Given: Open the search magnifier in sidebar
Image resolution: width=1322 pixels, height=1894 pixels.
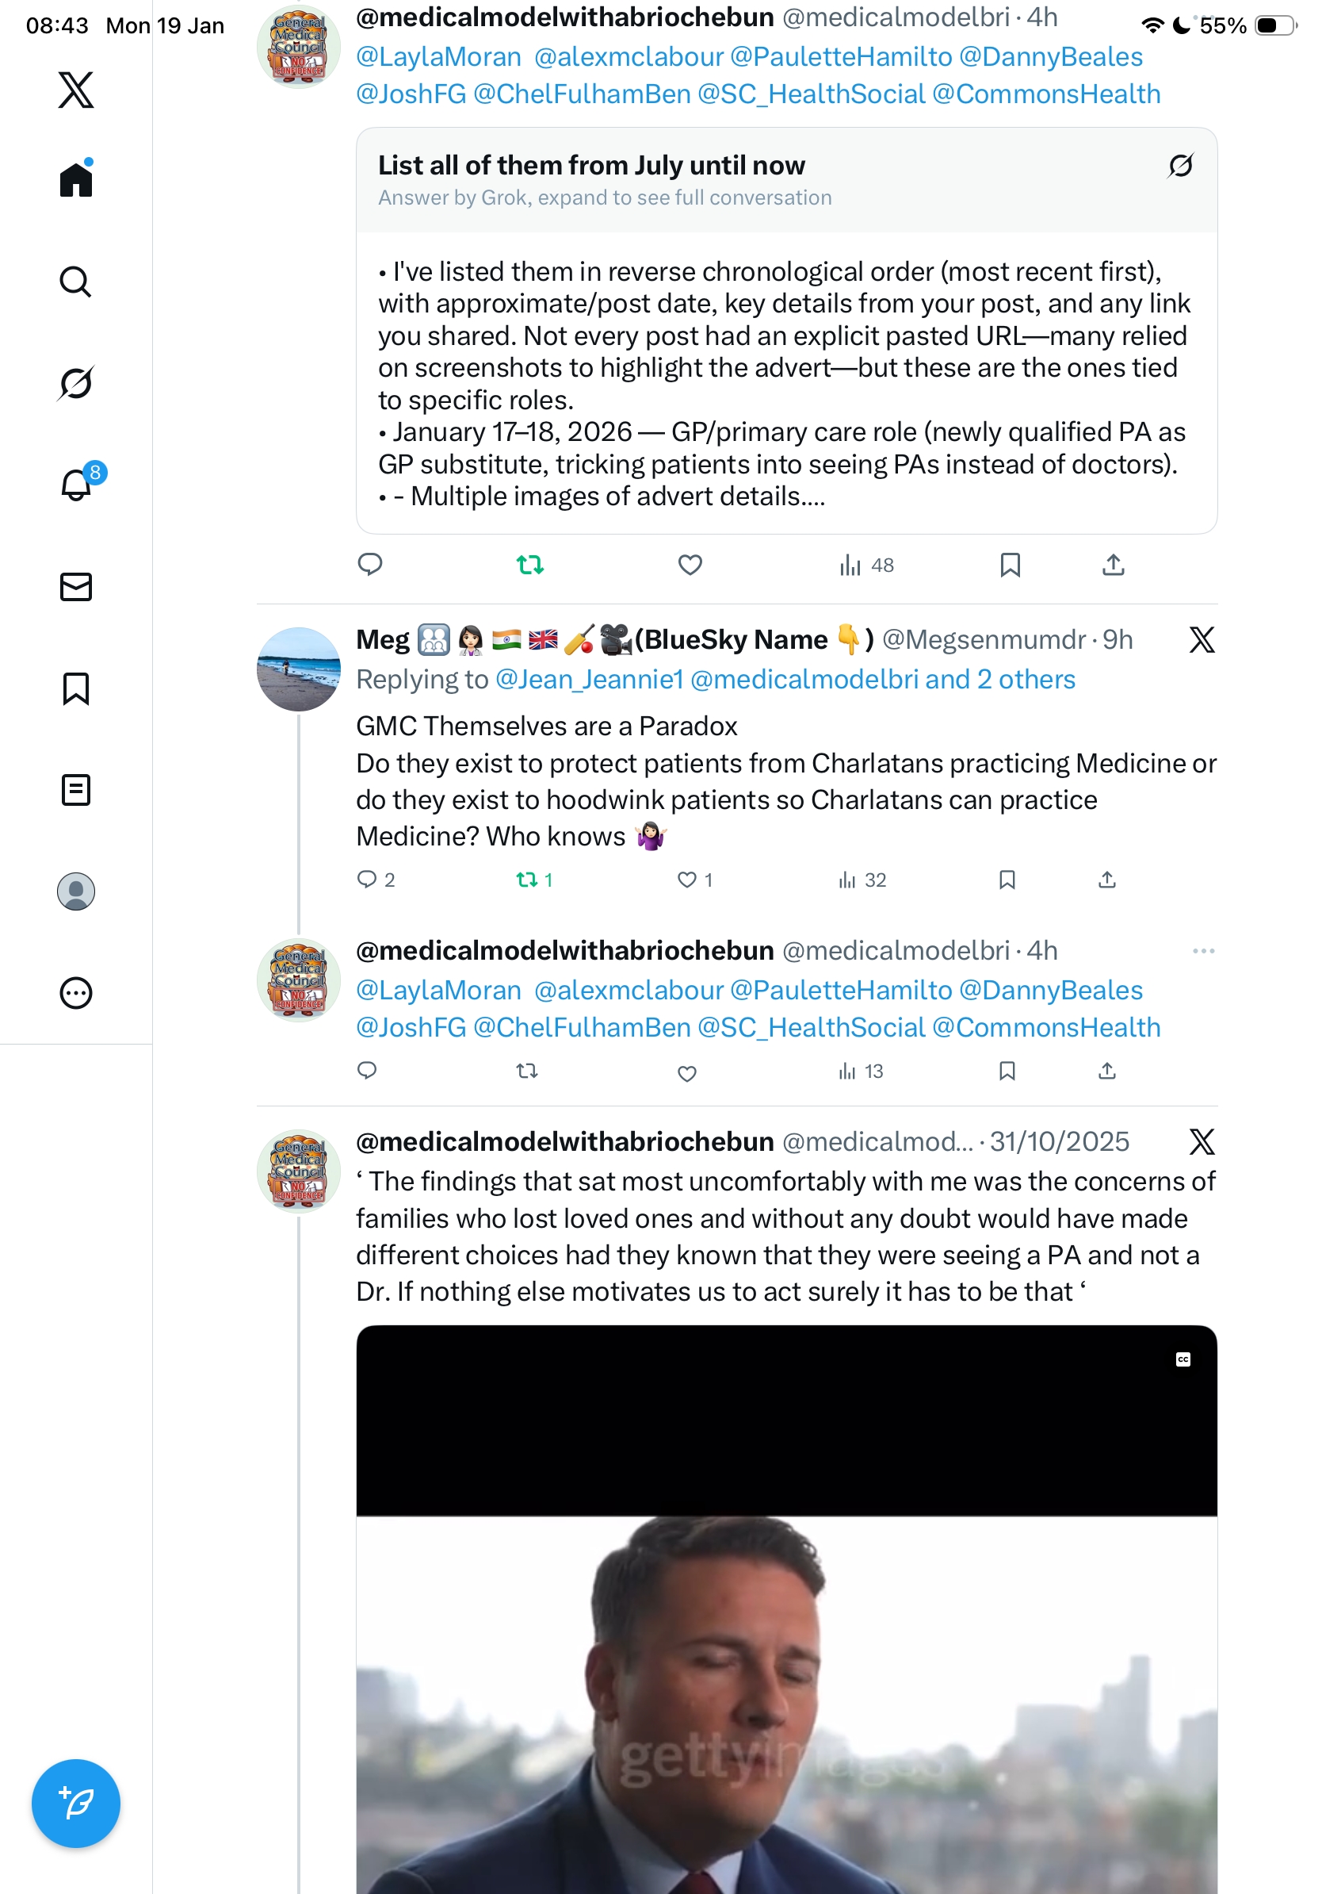Looking at the screenshot, I should (x=76, y=282).
